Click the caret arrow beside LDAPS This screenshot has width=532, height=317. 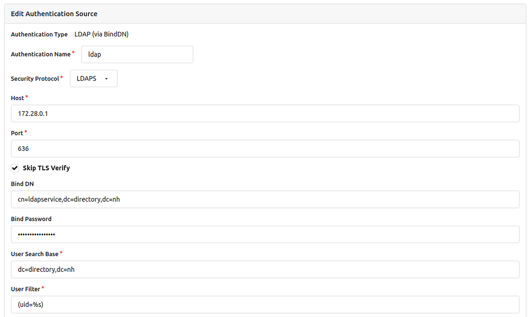click(106, 78)
